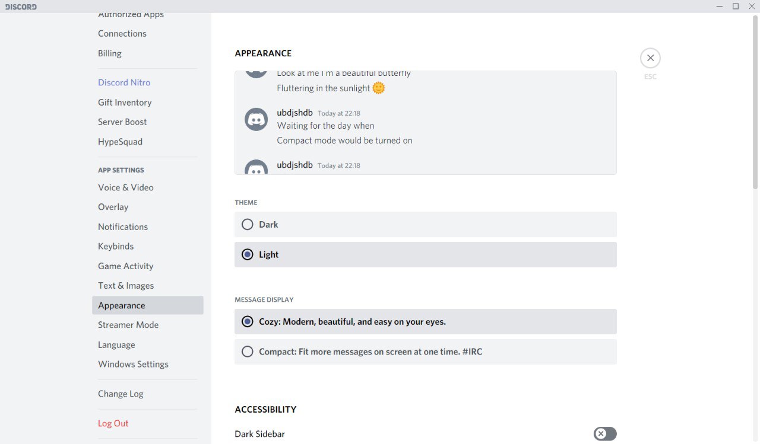This screenshot has height=444, width=760.
Task: Click ubdjshdb's Discord avatar in the preview
Action: coord(256,120)
